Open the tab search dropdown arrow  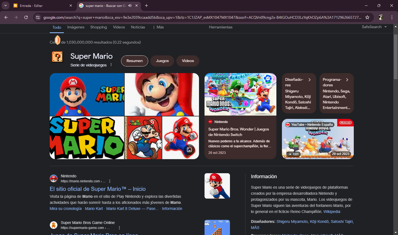point(6,6)
